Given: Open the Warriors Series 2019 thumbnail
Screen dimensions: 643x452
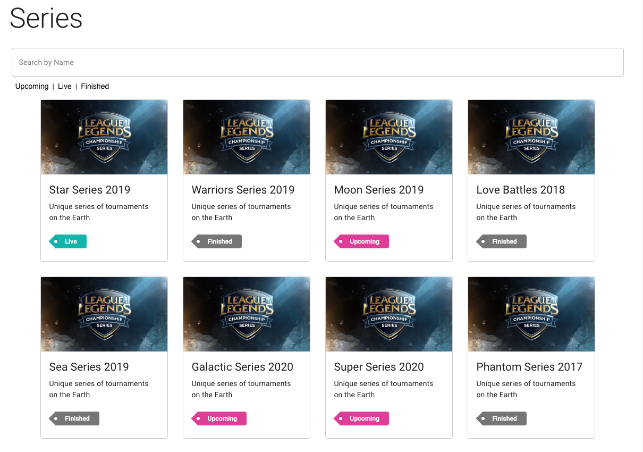Looking at the screenshot, I should tap(247, 137).
